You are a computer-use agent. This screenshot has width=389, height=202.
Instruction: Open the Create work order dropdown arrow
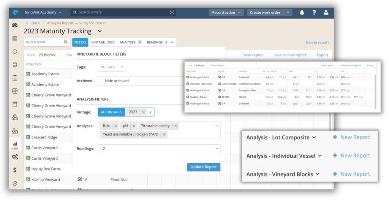288,13
